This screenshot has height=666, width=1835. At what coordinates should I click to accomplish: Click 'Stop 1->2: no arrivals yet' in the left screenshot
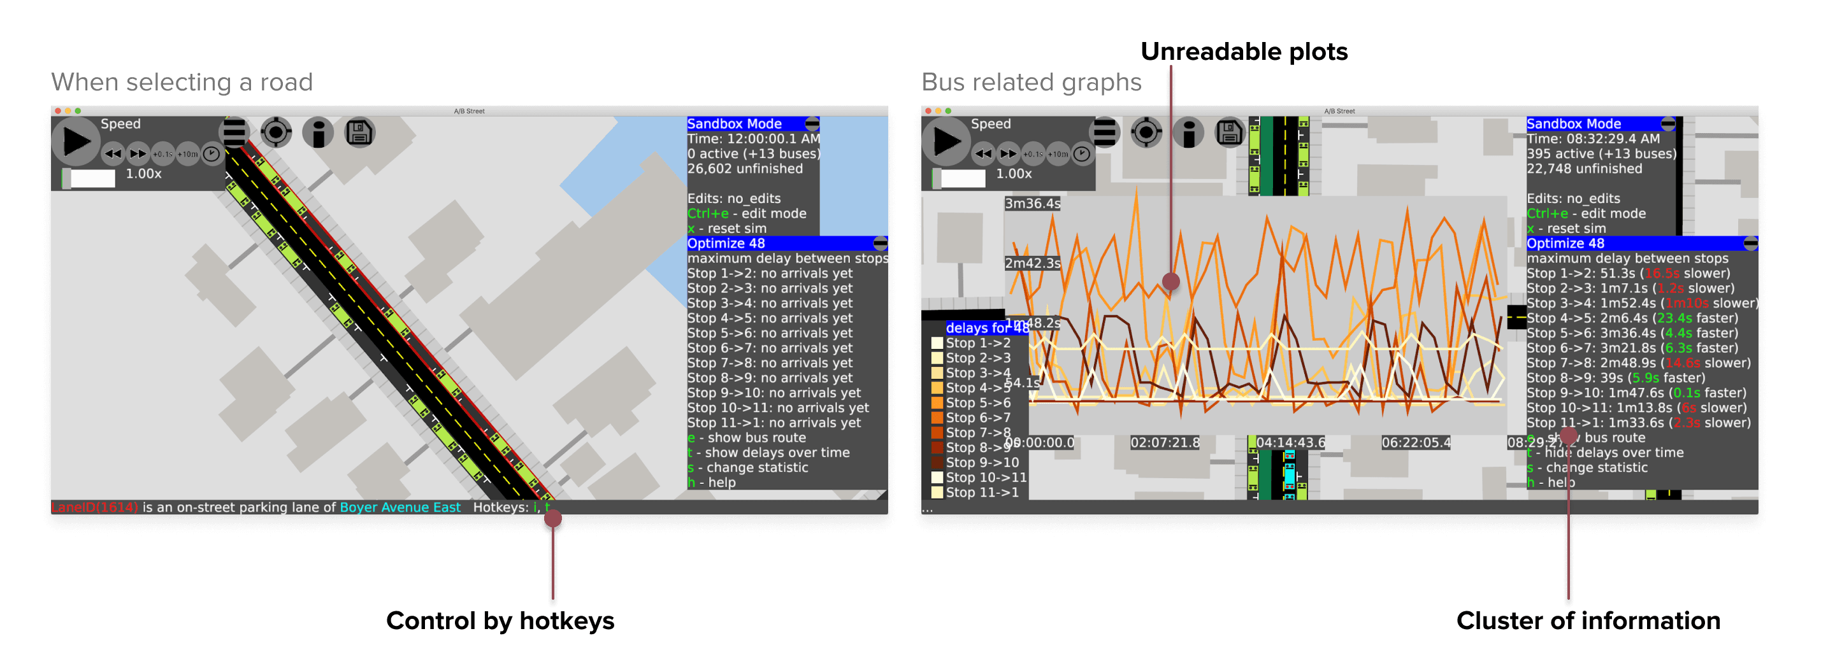[770, 273]
